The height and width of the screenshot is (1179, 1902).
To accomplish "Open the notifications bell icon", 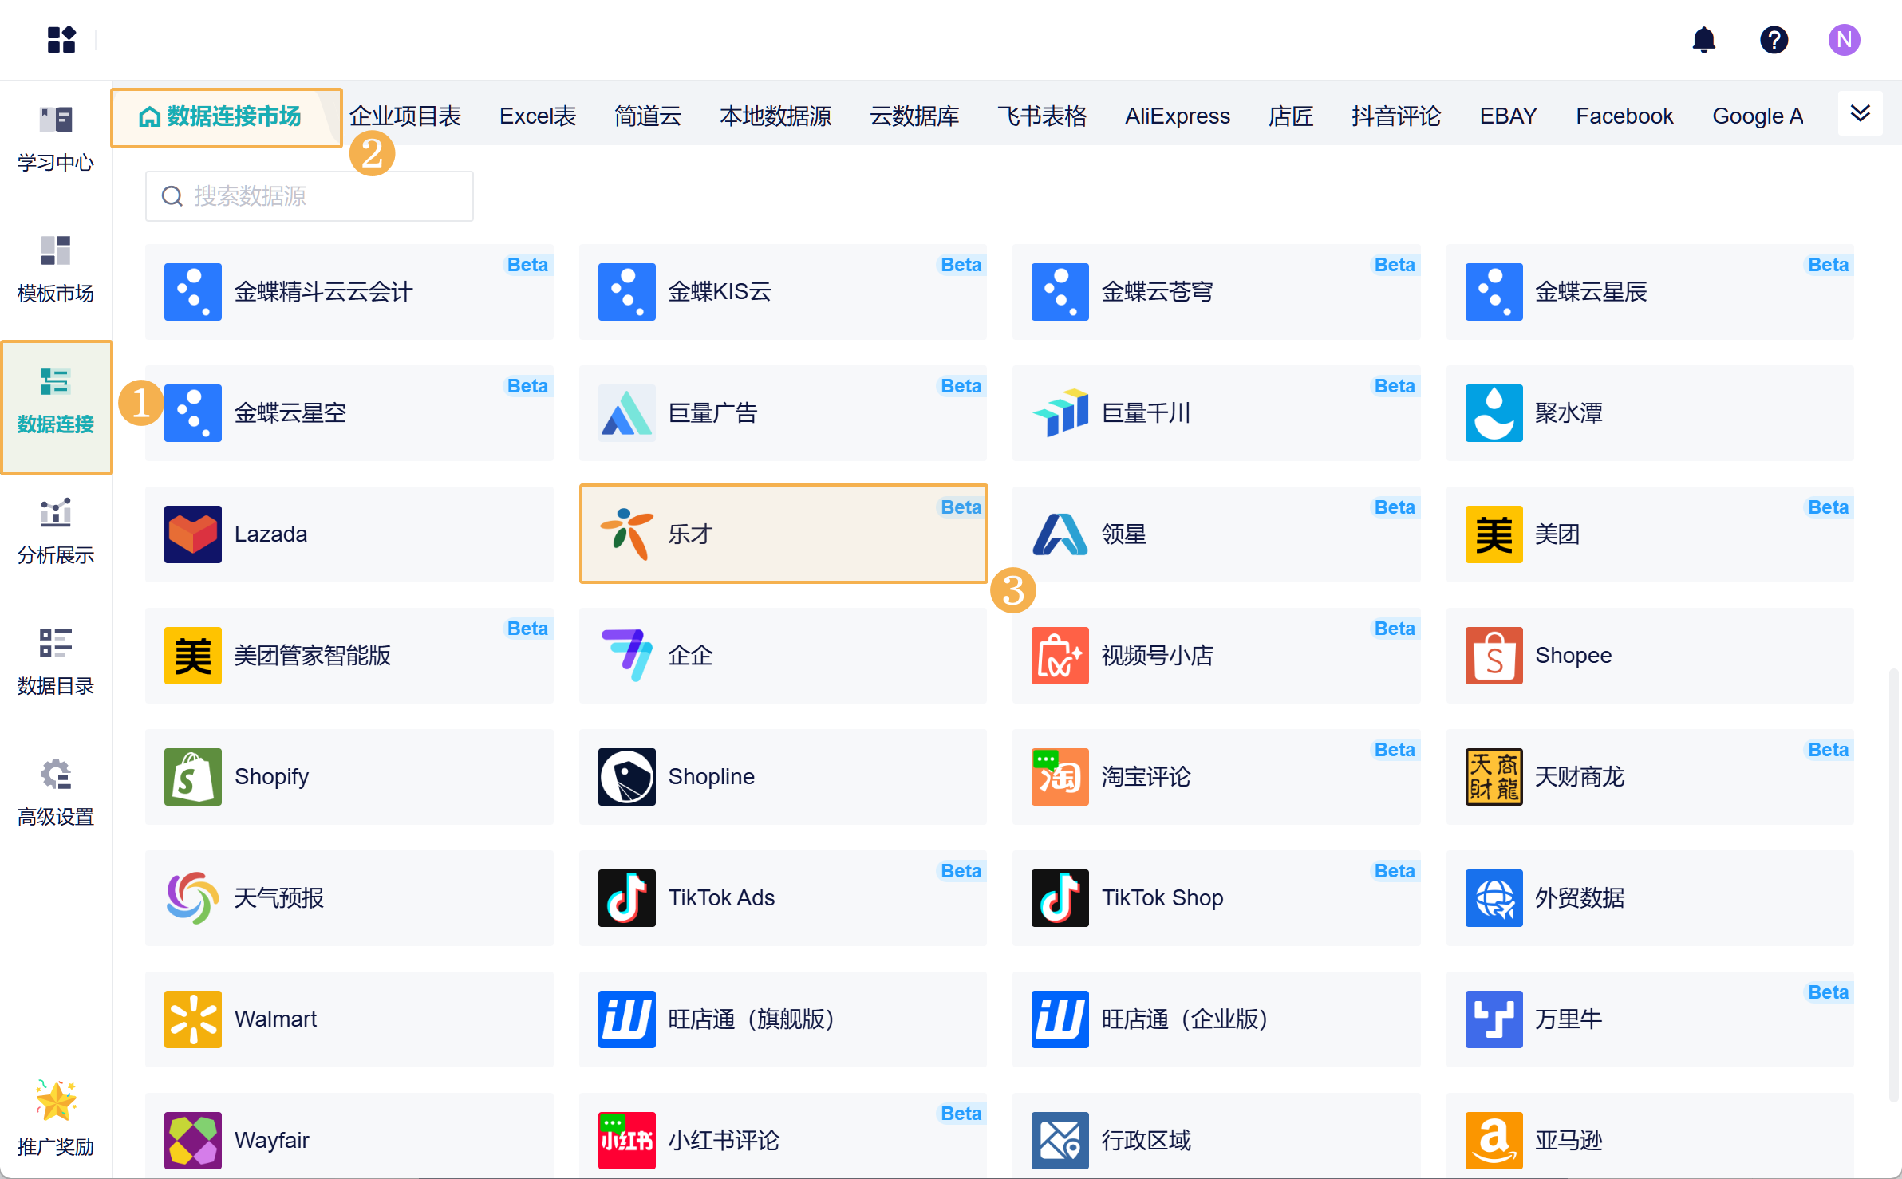I will 1703,40.
